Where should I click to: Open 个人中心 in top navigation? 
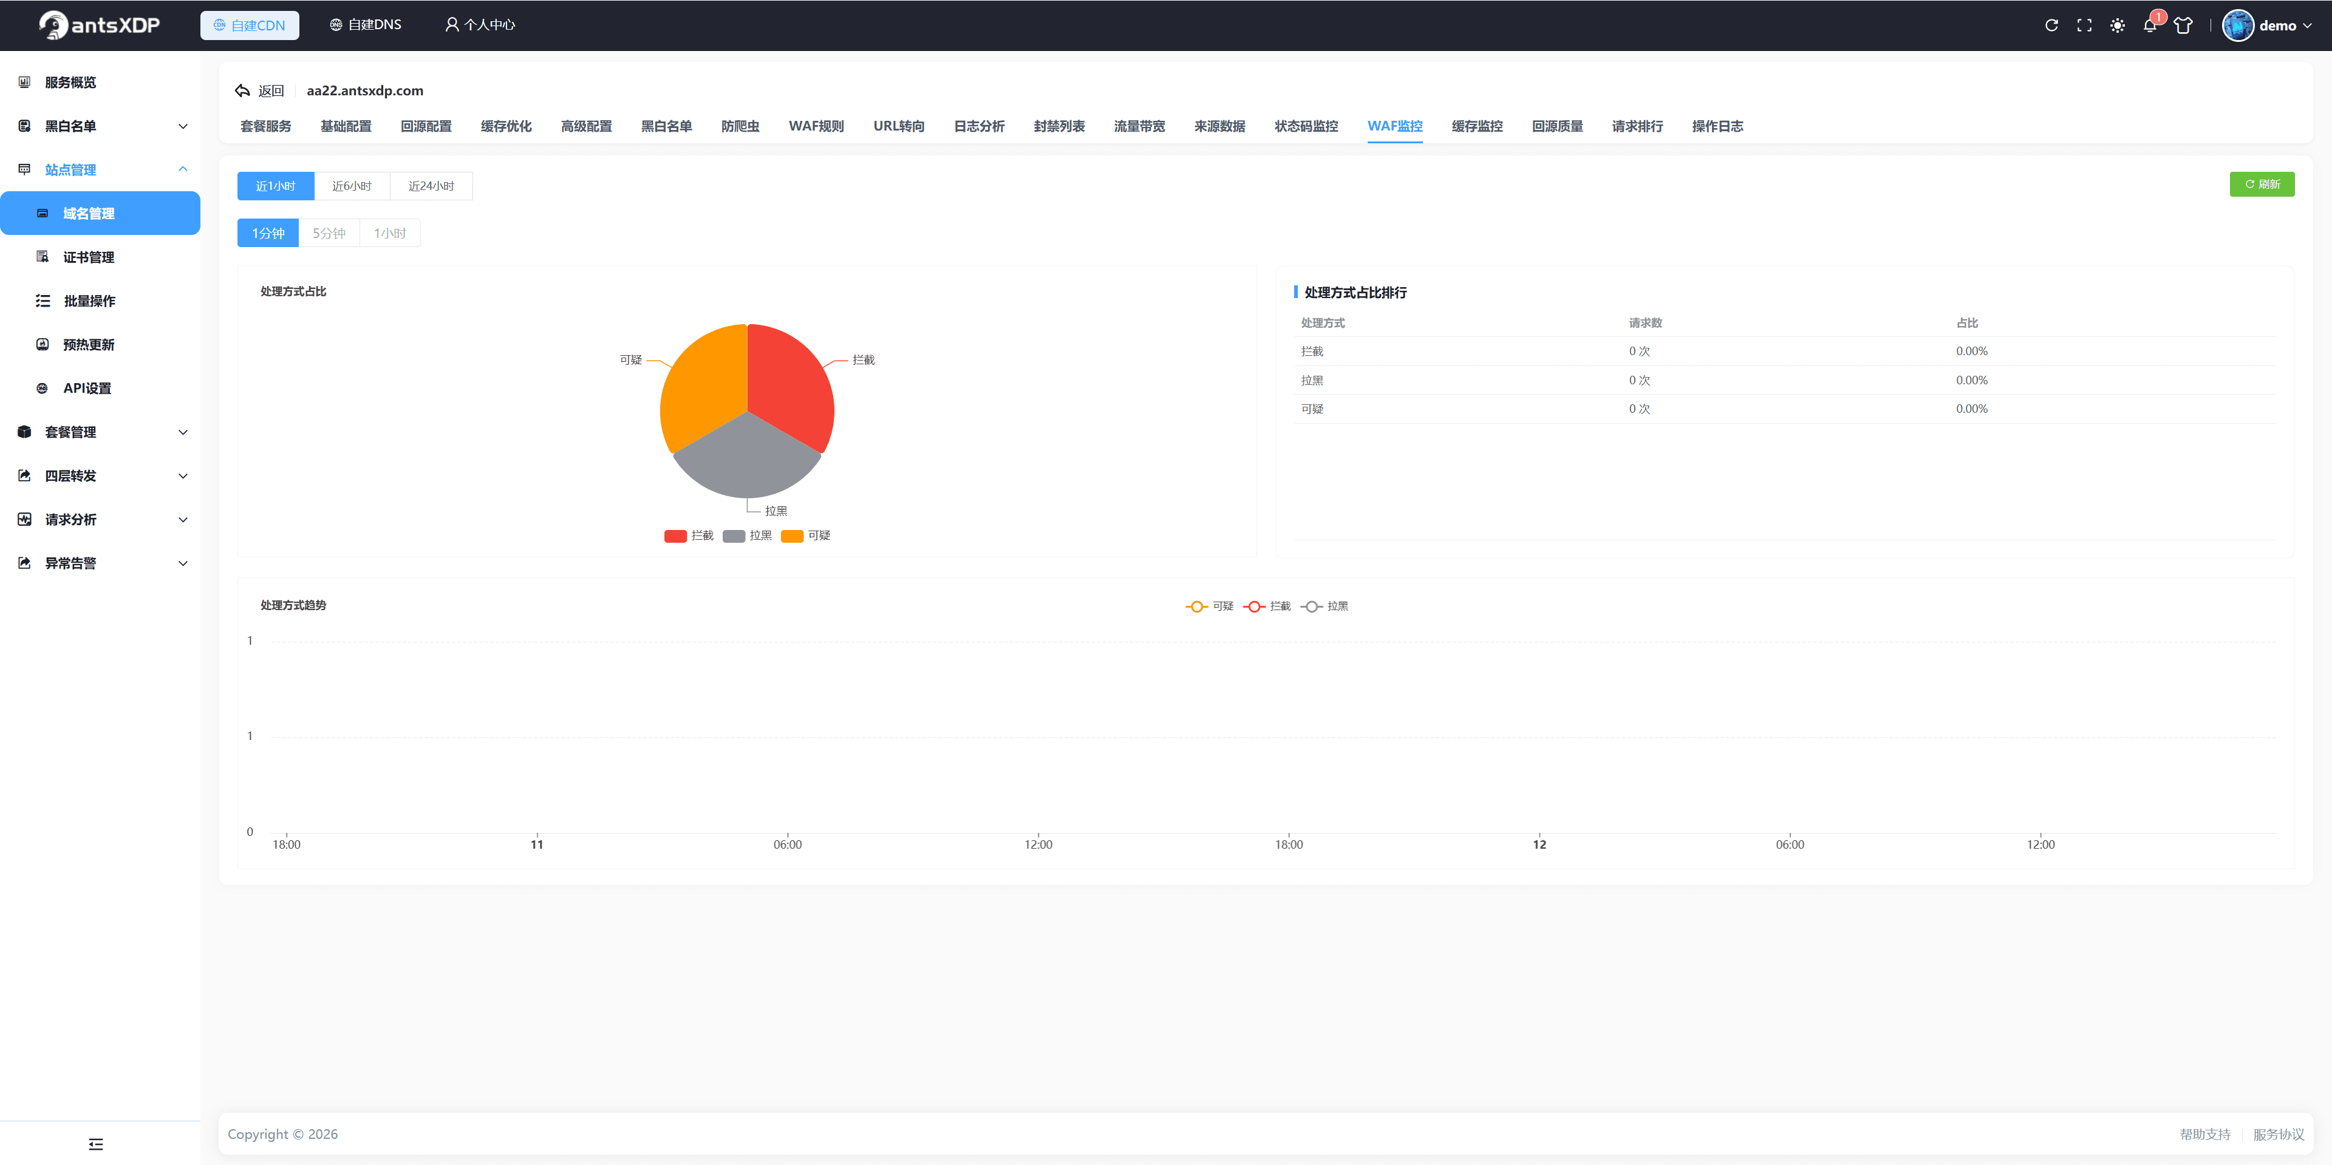(x=479, y=24)
